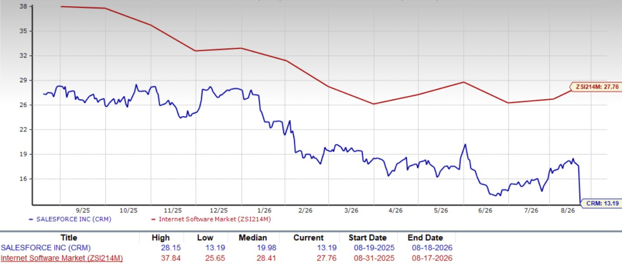622x264 pixels.
Task: Click the Median column header
Action: (253, 237)
